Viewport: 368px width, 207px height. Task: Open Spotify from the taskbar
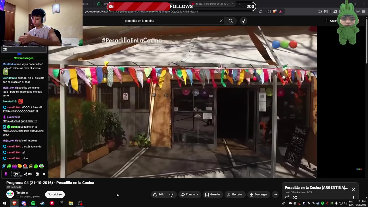pos(33,203)
